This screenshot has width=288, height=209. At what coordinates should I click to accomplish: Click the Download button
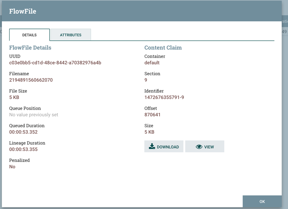[164, 146]
